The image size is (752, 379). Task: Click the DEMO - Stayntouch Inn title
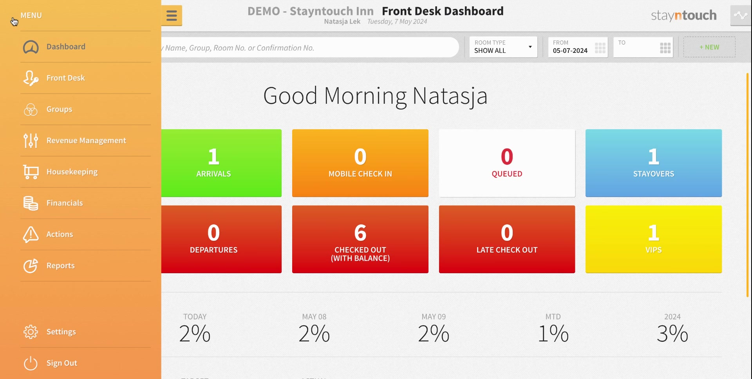click(311, 11)
